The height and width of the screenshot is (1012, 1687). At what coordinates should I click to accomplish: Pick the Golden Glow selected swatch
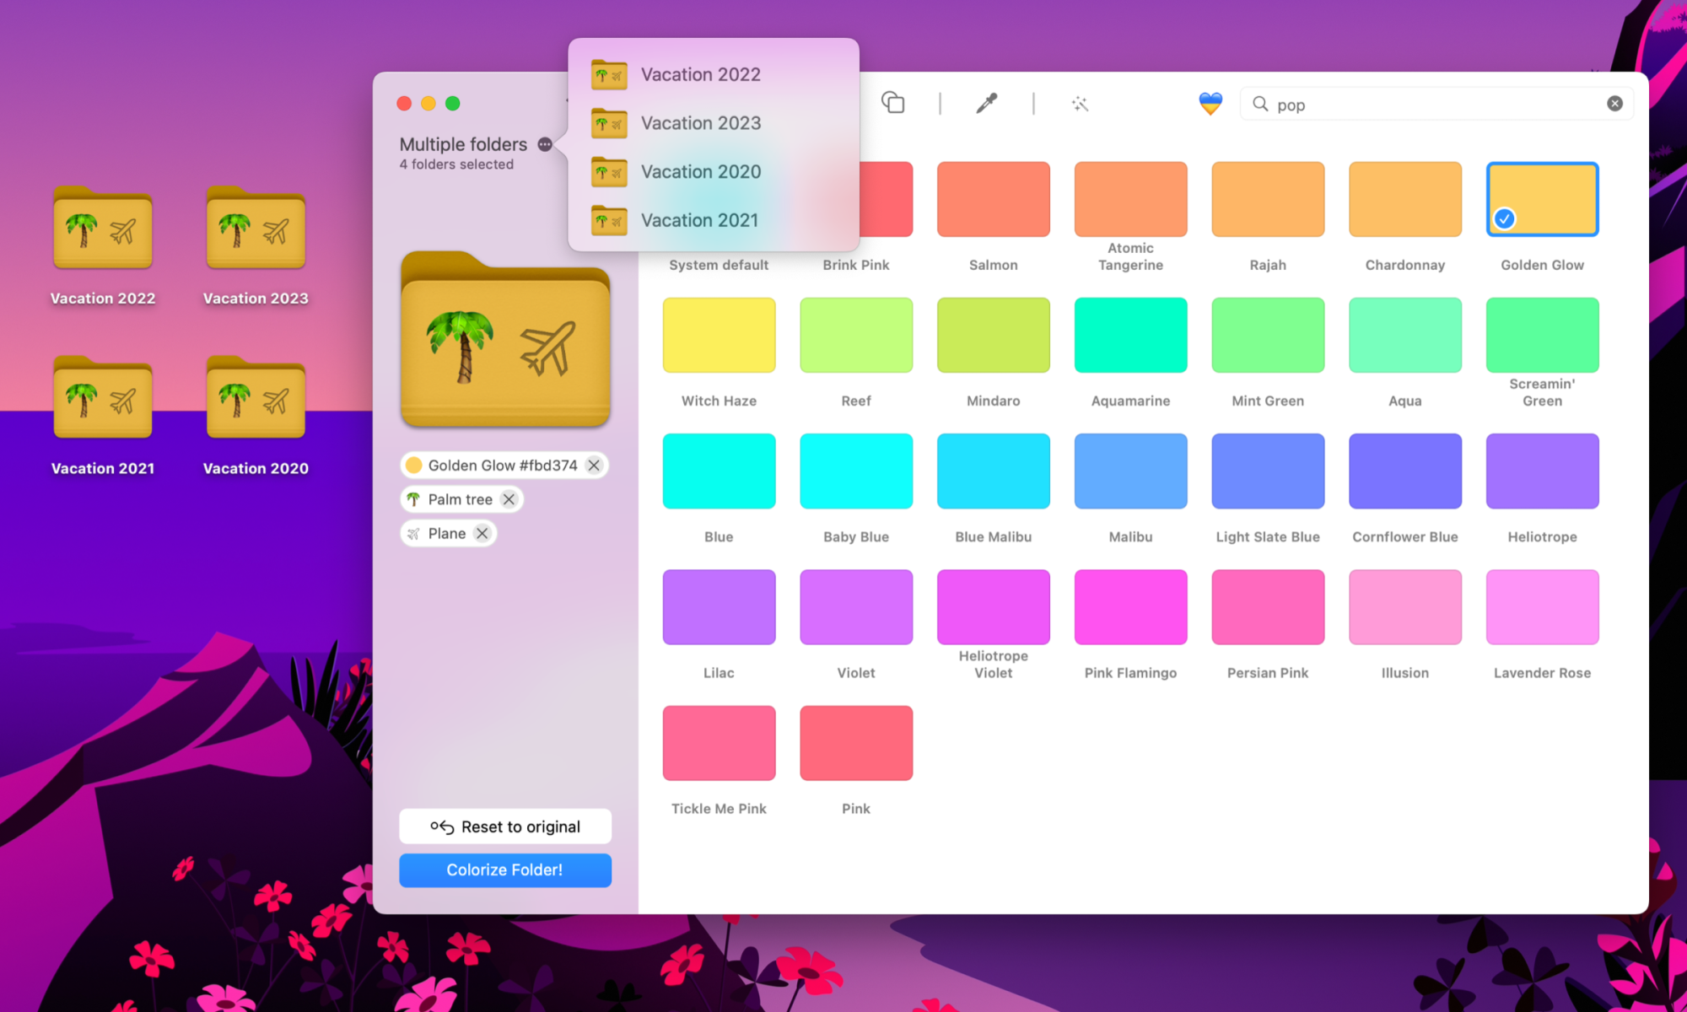pos(1542,199)
